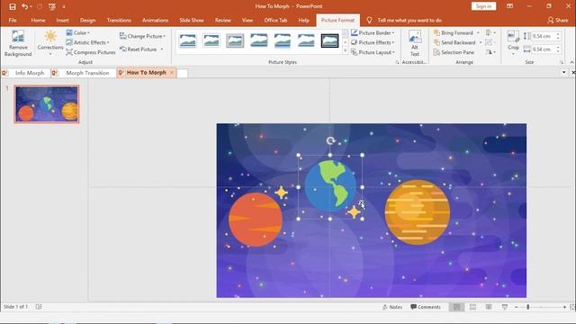Apply the black-framed picture style

point(329,40)
